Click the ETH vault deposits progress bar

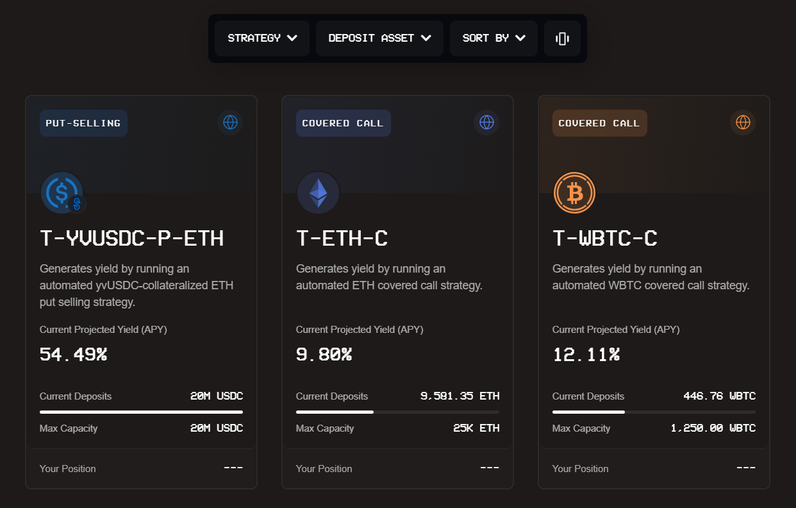click(397, 412)
